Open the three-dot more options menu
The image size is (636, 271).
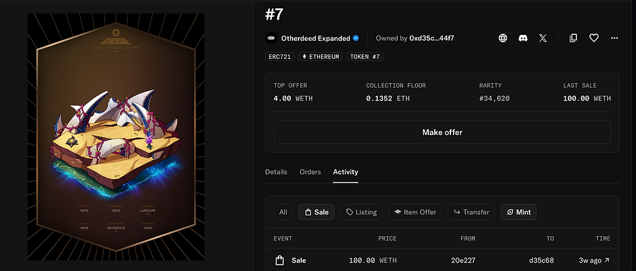[x=615, y=38]
